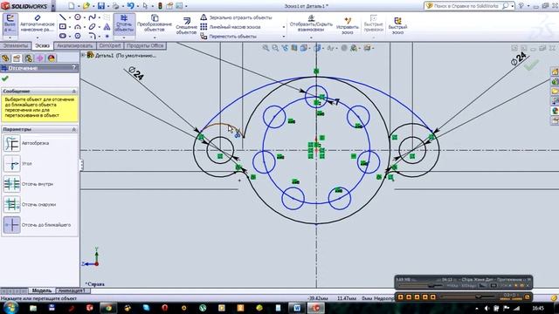Viewport: 559px width, 314px height.
Task: Switch to the Office Products tab
Action: click(145, 46)
